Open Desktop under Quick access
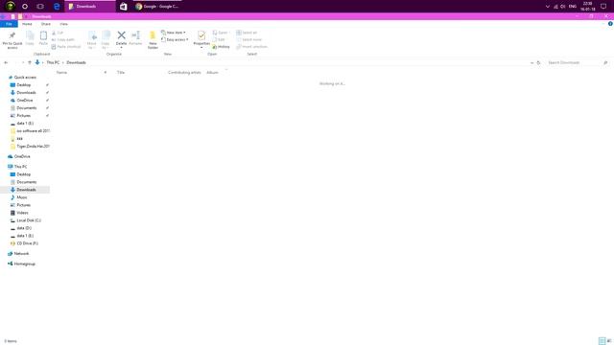The width and height of the screenshot is (614, 345). click(x=23, y=85)
